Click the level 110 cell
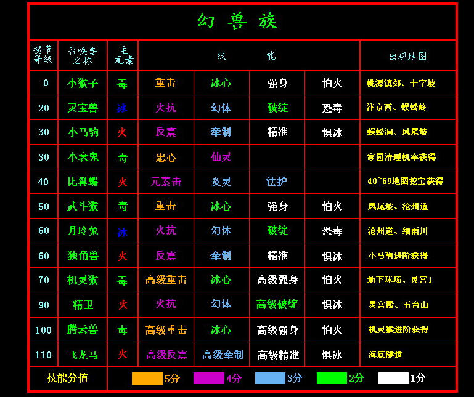The height and width of the screenshot is (397, 474). pos(43,355)
